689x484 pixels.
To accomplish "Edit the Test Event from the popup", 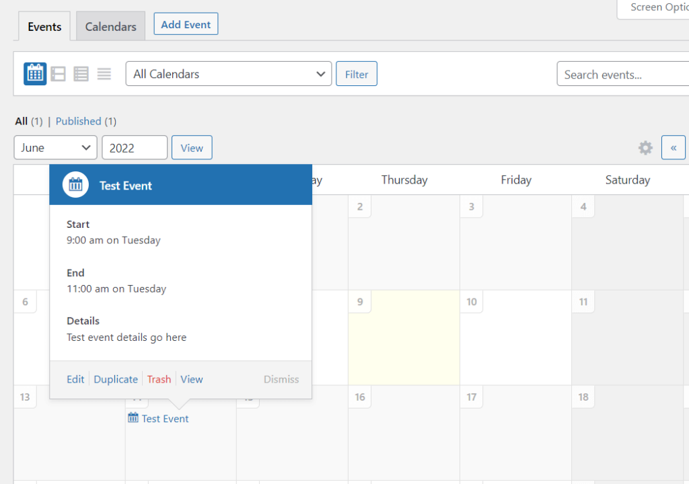I will pos(75,379).
